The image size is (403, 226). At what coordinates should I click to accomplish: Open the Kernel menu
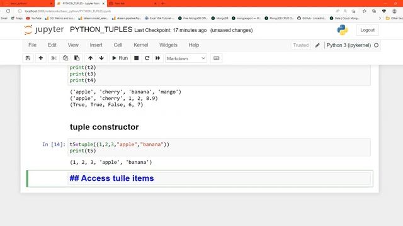(141, 45)
